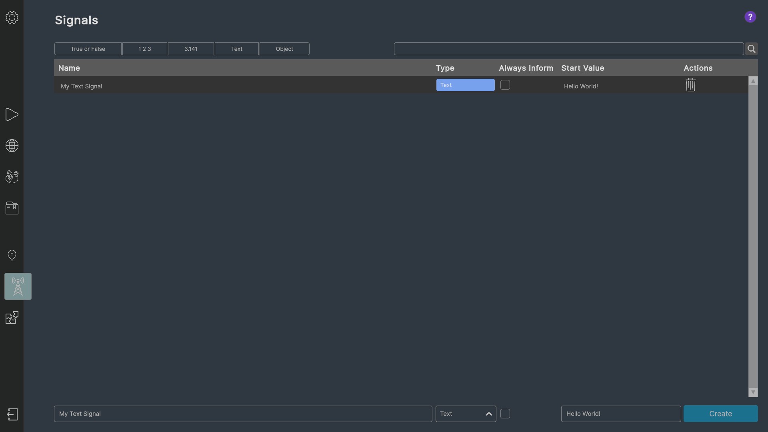The image size is (768, 432).
Task: Click the Name column header
Action: (69, 68)
